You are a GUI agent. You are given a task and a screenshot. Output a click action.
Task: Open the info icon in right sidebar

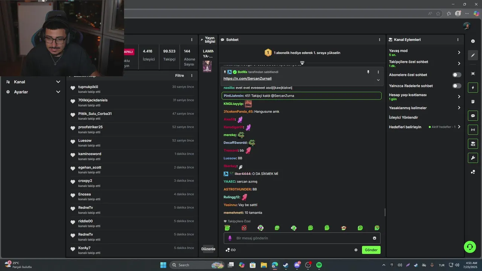(x=473, y=41)
